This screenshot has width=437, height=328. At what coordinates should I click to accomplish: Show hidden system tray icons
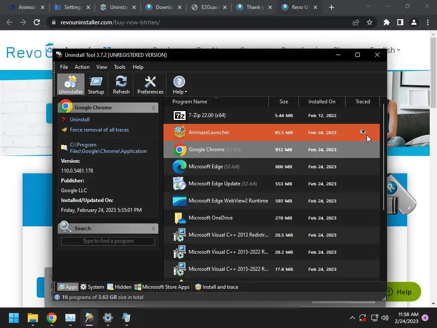352,318
